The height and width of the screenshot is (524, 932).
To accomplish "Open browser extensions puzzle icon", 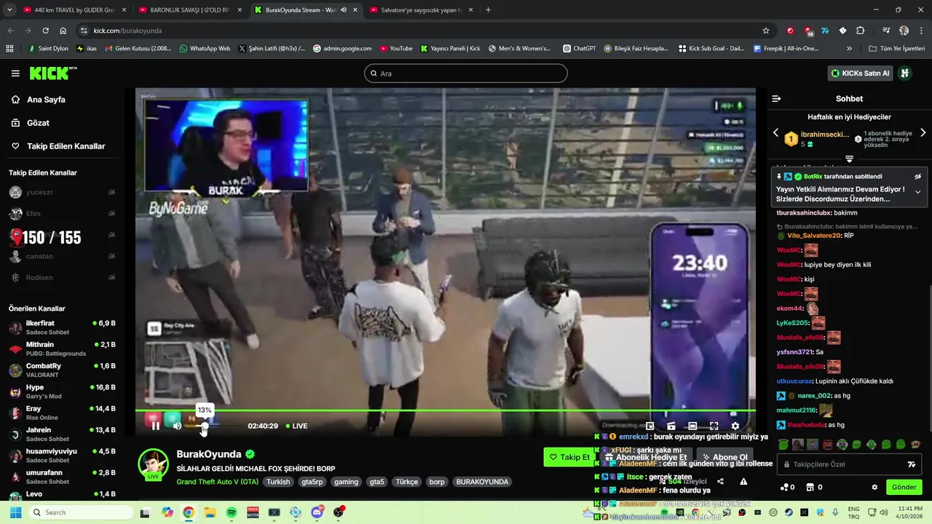I will (x=861, y=31).
